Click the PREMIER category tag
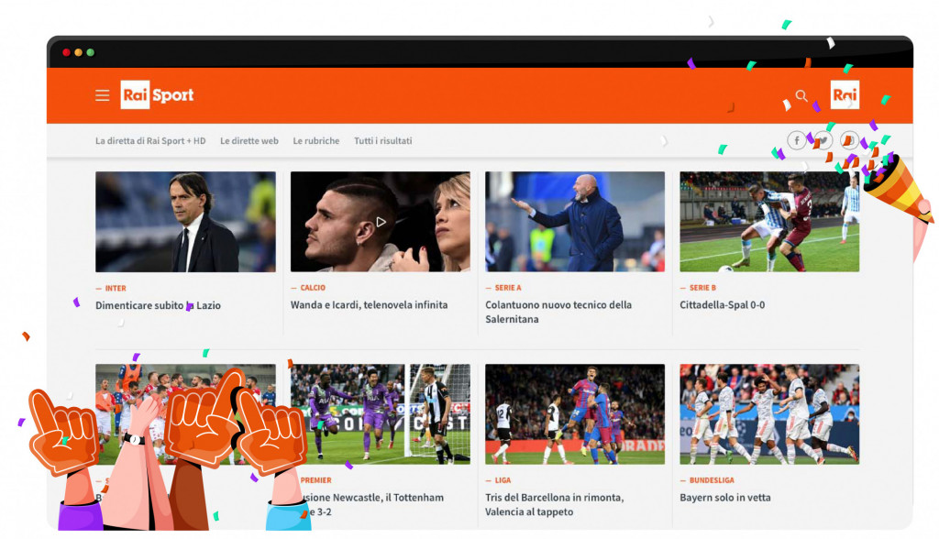This screenshot has height=539, width=939. pos(316,480)
